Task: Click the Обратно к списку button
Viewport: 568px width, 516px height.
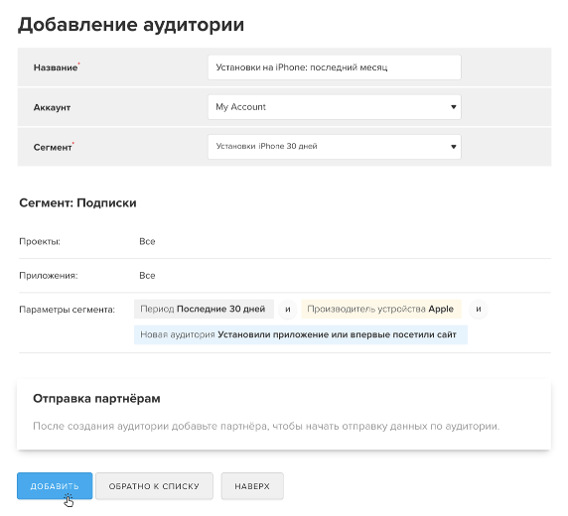Action: (x=154, y=486)
